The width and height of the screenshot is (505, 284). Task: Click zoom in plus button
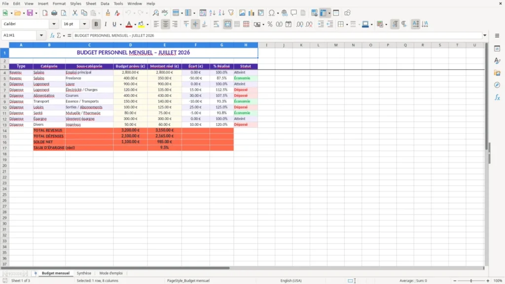coord(488,281)
